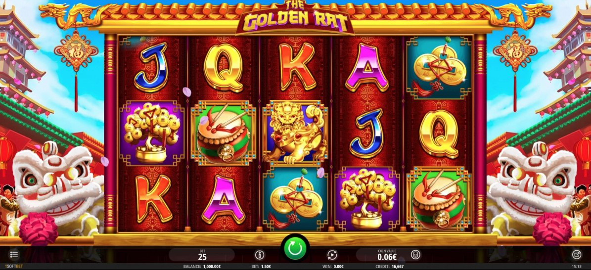Open the hamburger menu icon
The image size is (591, 270).
pyautogui.click(x=14, y=255)
